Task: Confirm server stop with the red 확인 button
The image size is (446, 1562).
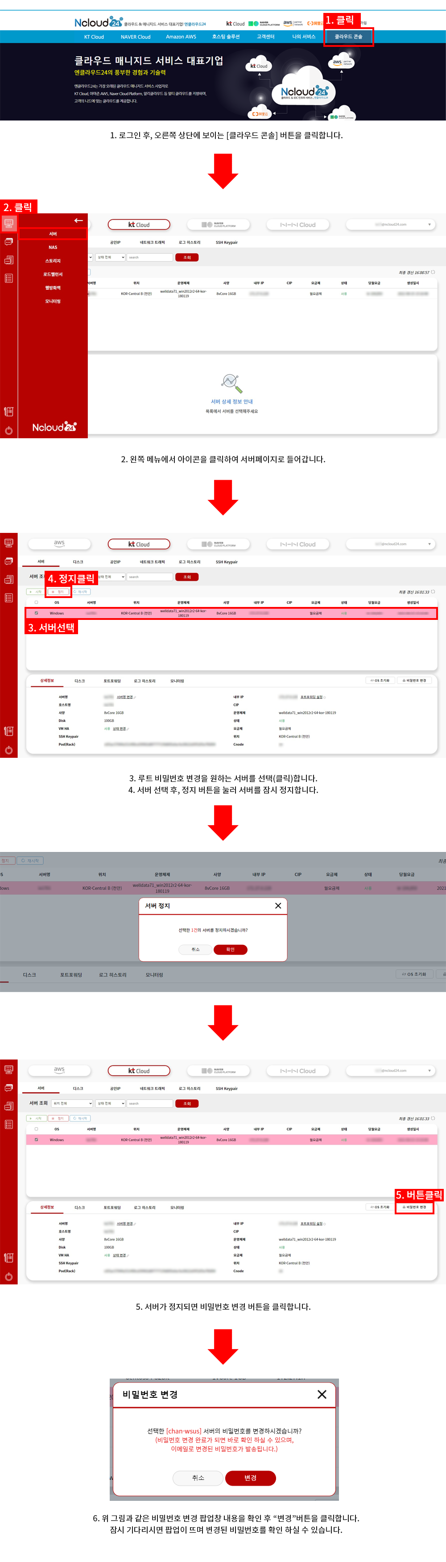Action: (x=230, y=950)
